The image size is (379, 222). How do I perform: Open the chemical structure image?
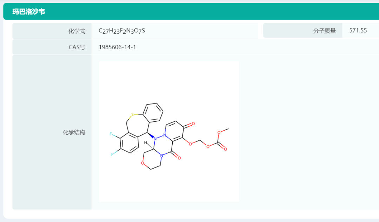169,131
